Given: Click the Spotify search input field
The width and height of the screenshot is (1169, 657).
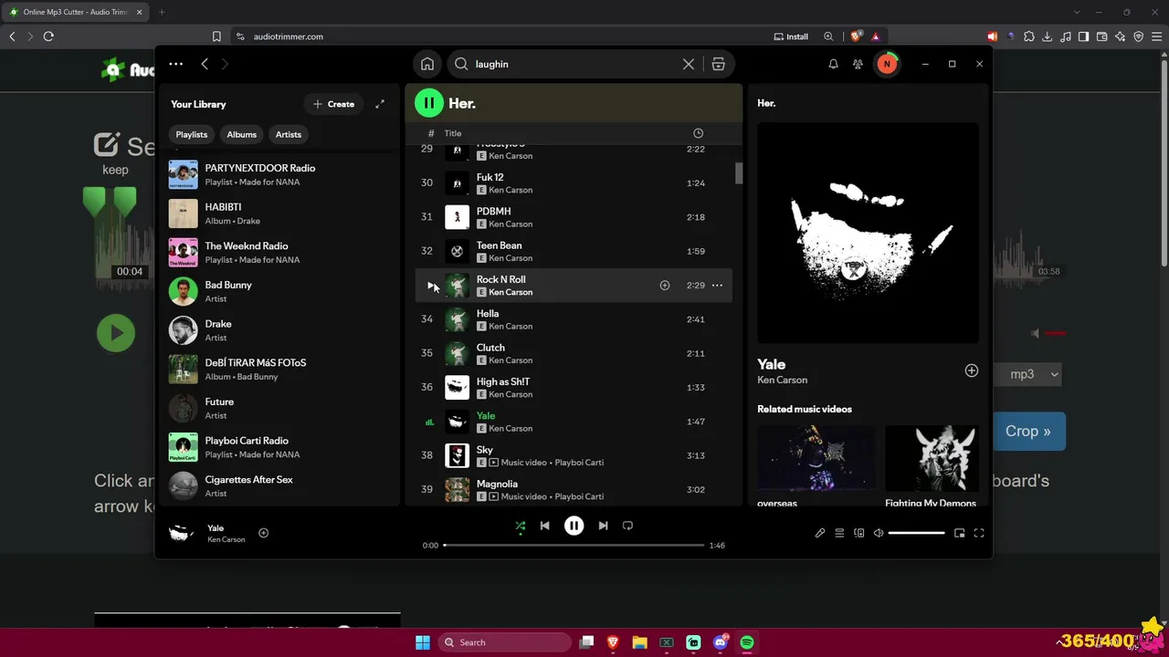Looking at the screenshot, I should (575, 64).
